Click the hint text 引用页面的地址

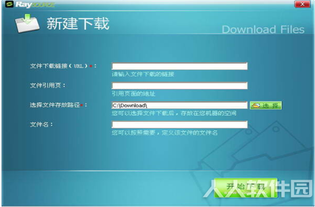(x=133, y=94)
